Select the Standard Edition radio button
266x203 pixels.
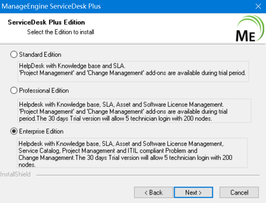tap(14, 55)
